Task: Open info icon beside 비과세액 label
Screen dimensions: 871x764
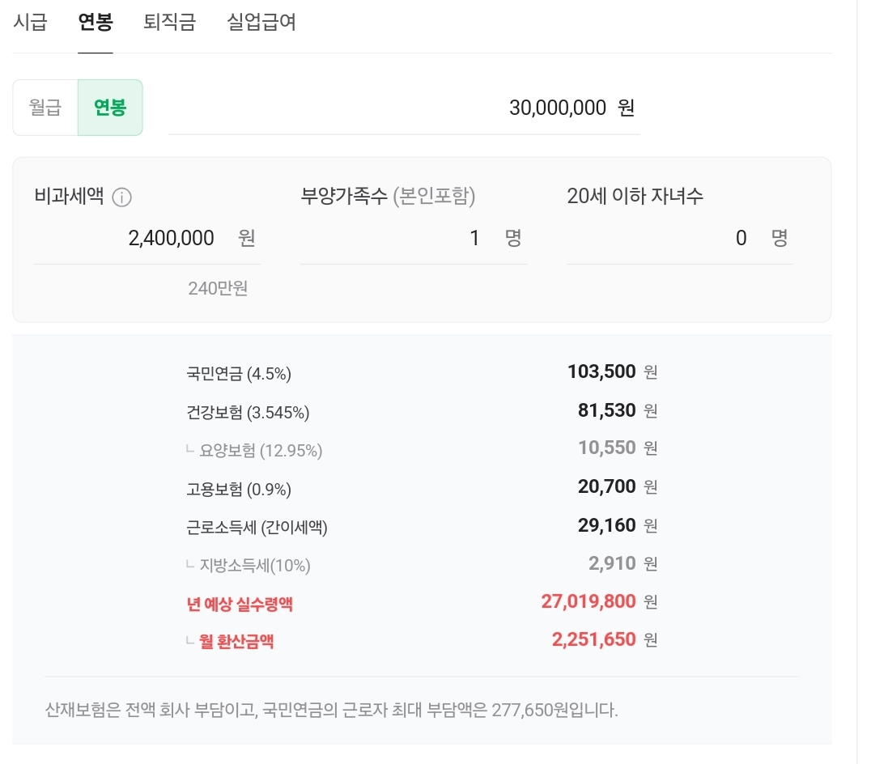Action: tap(121, 197)
